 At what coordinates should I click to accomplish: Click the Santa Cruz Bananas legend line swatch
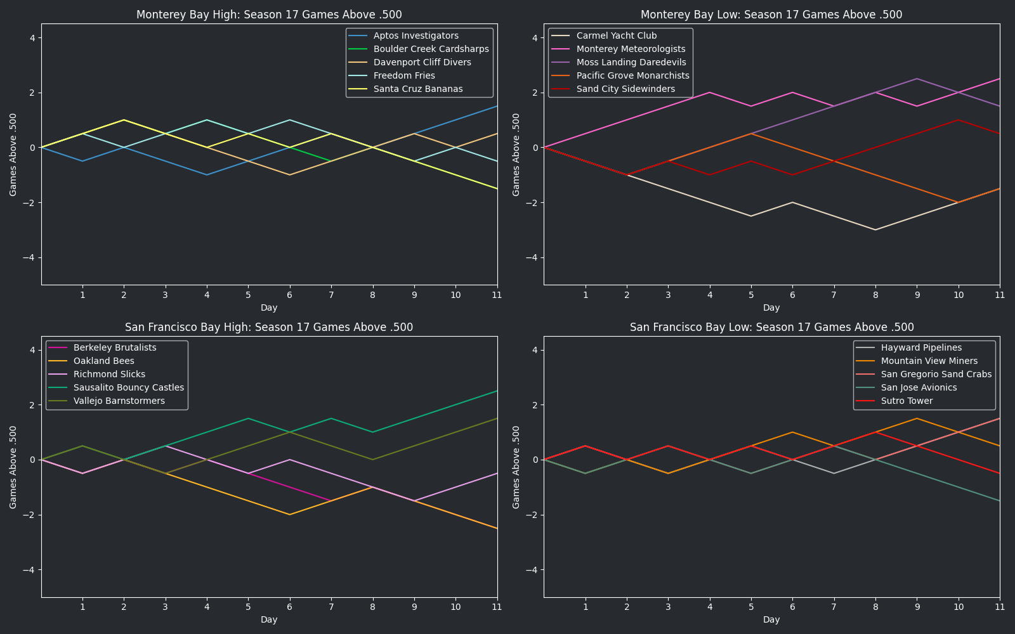pyautogui.click(x=358, y=89)
